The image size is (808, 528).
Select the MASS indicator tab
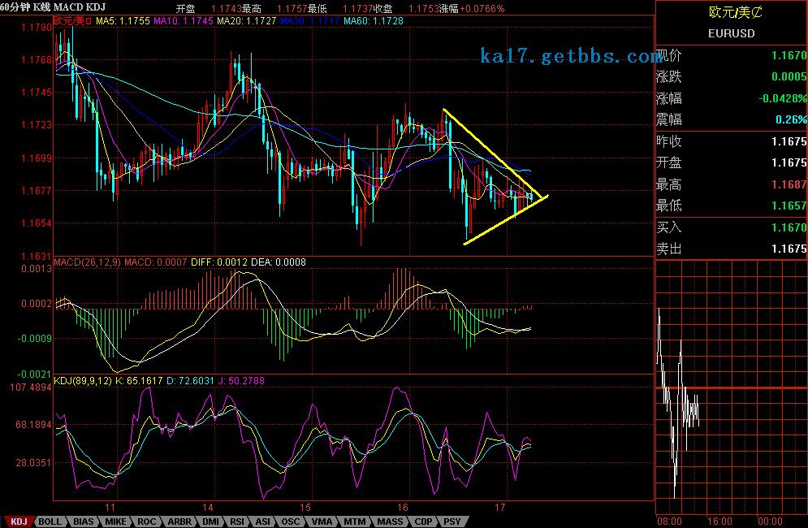point(390,522)
